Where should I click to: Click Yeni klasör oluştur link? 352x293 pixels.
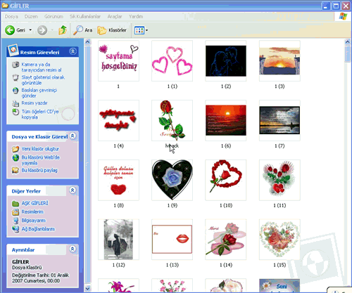tap(40, 149)
